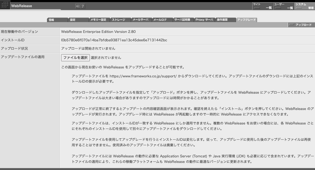
Task: Switch to the Proxy サーバ tab
Action: 204,20
